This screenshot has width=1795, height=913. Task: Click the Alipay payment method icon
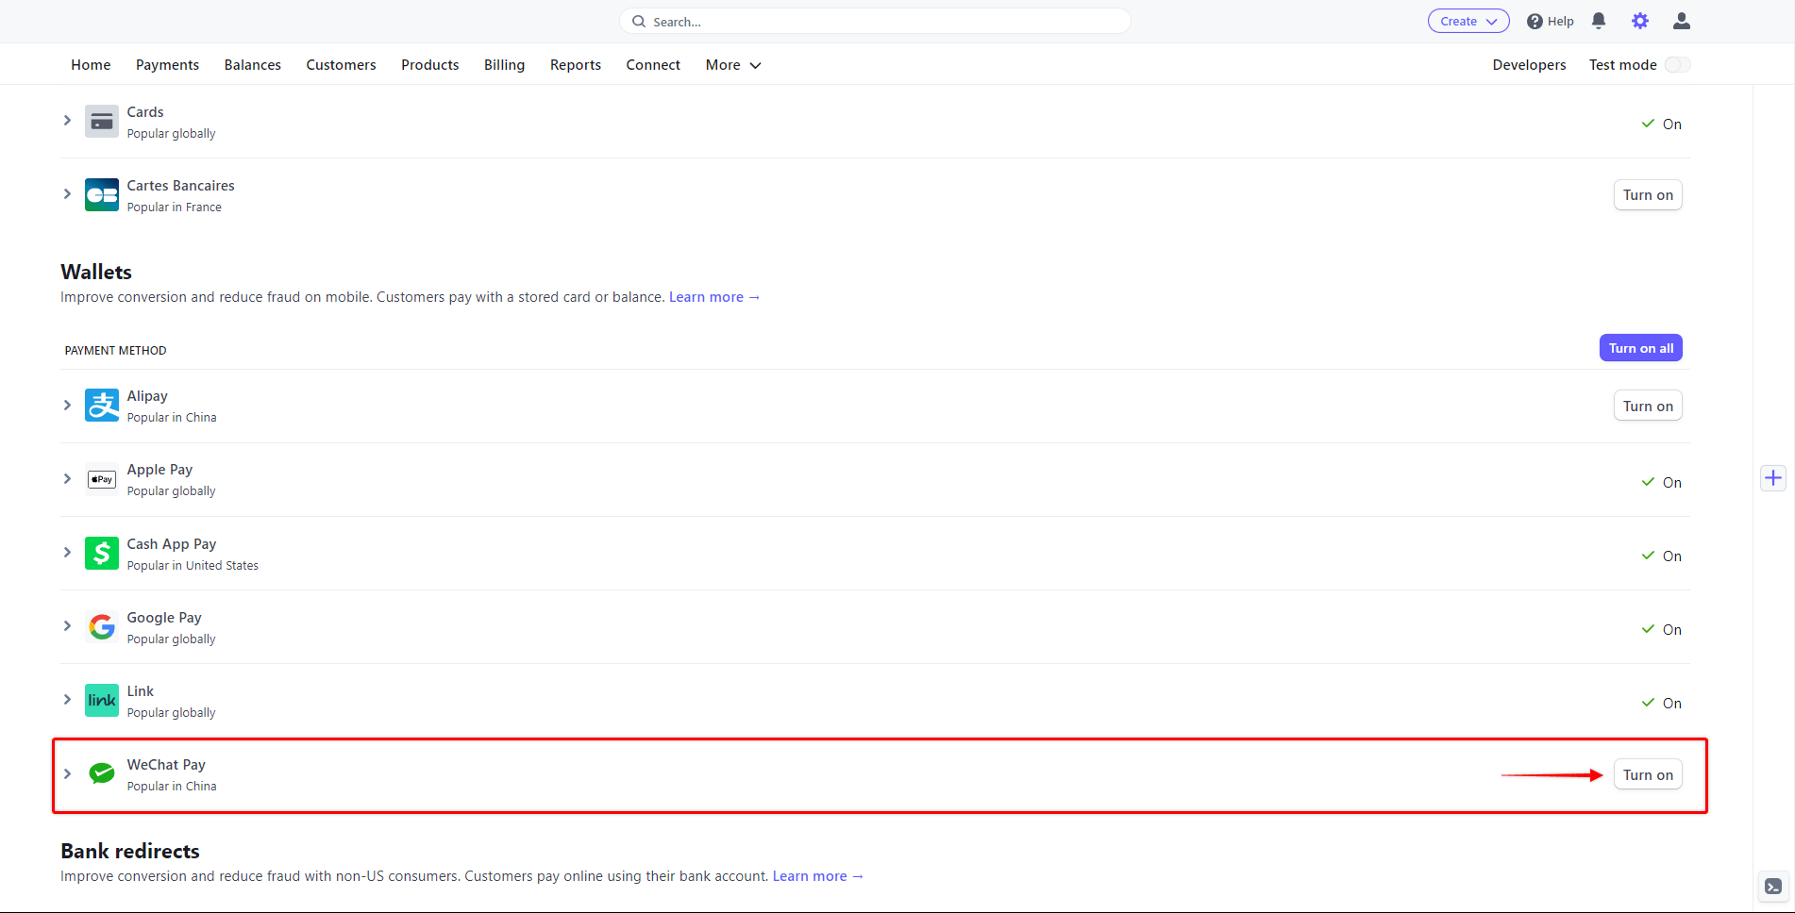(101, 405)
